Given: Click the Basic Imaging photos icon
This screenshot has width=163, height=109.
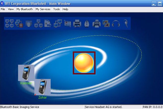Looking at the screenshot, I should 106,23.
